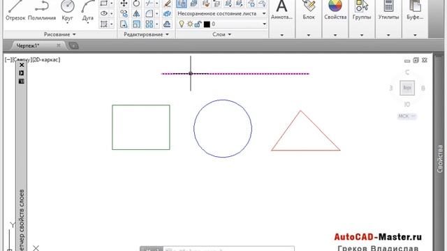Open the МСК coordinate system dropdown
This screenshot has height=251, width=447.
(x=407, y=116)
